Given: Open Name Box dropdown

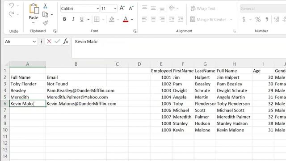Looking at the screenshot, I should pyautogui.click(x=34, y=42).
